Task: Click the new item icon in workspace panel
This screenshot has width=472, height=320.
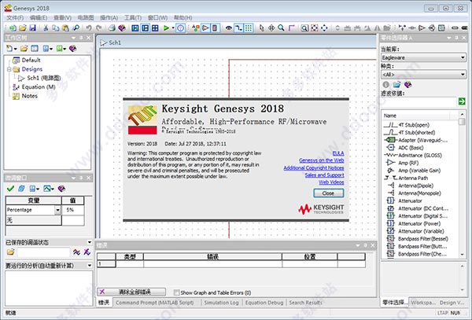Action: 9,48
